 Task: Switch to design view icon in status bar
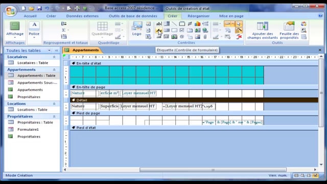[x=316, y=175]
